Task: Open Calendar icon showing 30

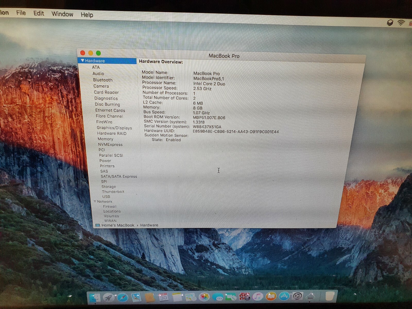Action: [x=163, y=297]
